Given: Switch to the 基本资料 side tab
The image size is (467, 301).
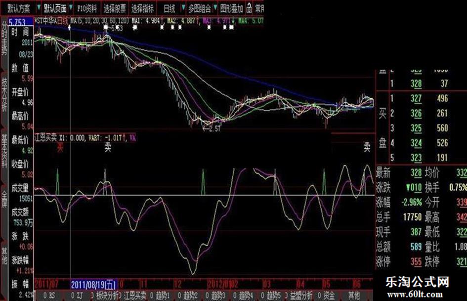Looking at the screenshot, I should 4,151.
